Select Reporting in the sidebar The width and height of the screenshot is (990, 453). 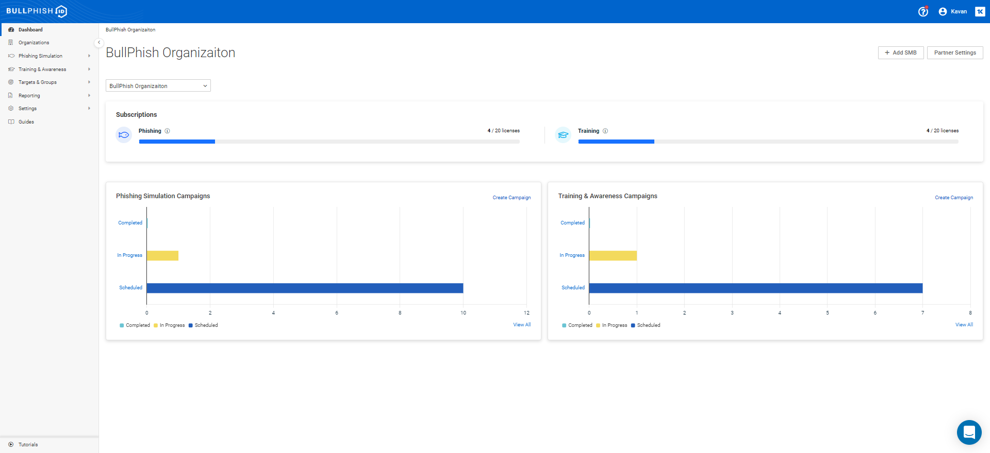(x=29, y=96)
